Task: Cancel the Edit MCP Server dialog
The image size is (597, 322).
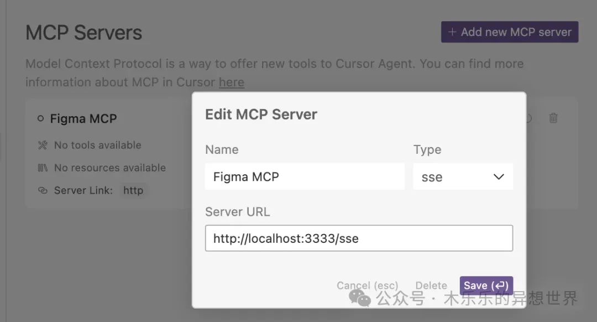Action: pos(368,285)
